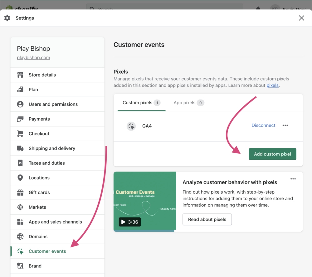The image size is (312, 277).
Task: Click the Gift cards icon
Action: coord(20,192)
